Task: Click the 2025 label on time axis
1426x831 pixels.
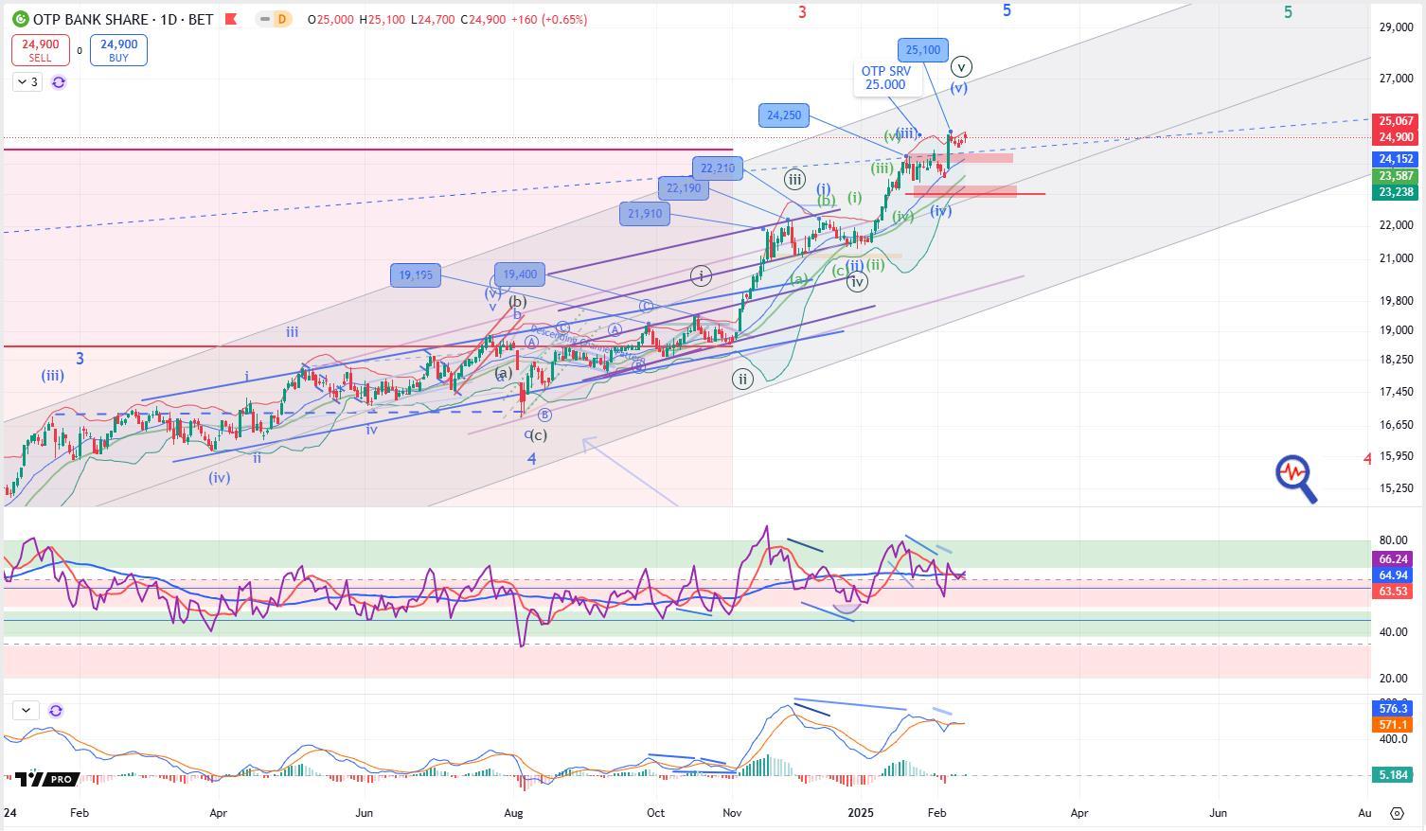Action: pos(860,813)
